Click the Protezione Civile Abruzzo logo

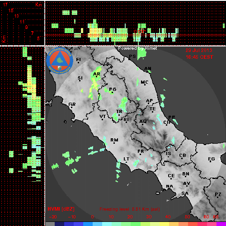60,61
